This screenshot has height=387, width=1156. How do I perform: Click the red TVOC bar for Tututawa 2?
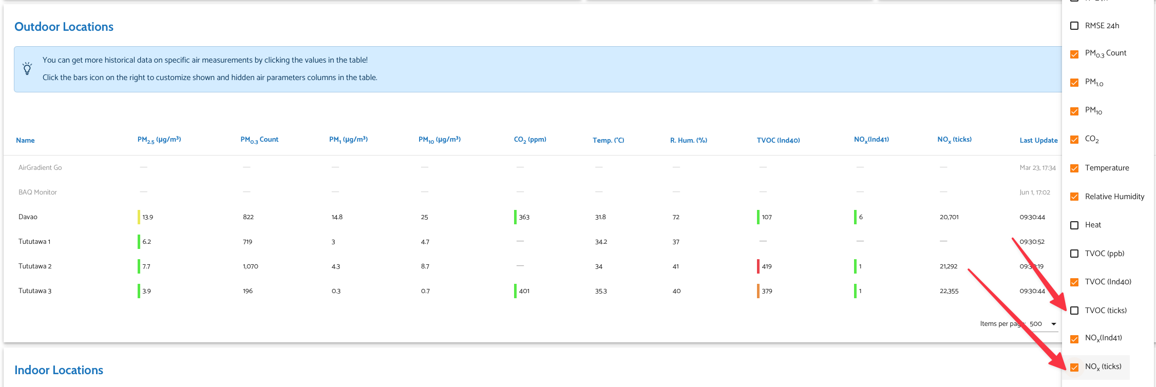click(758, 266)
